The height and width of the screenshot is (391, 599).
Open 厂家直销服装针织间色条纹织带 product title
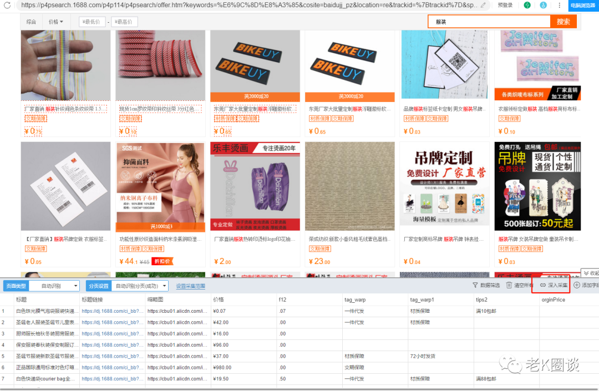click(x=65, y=109)
